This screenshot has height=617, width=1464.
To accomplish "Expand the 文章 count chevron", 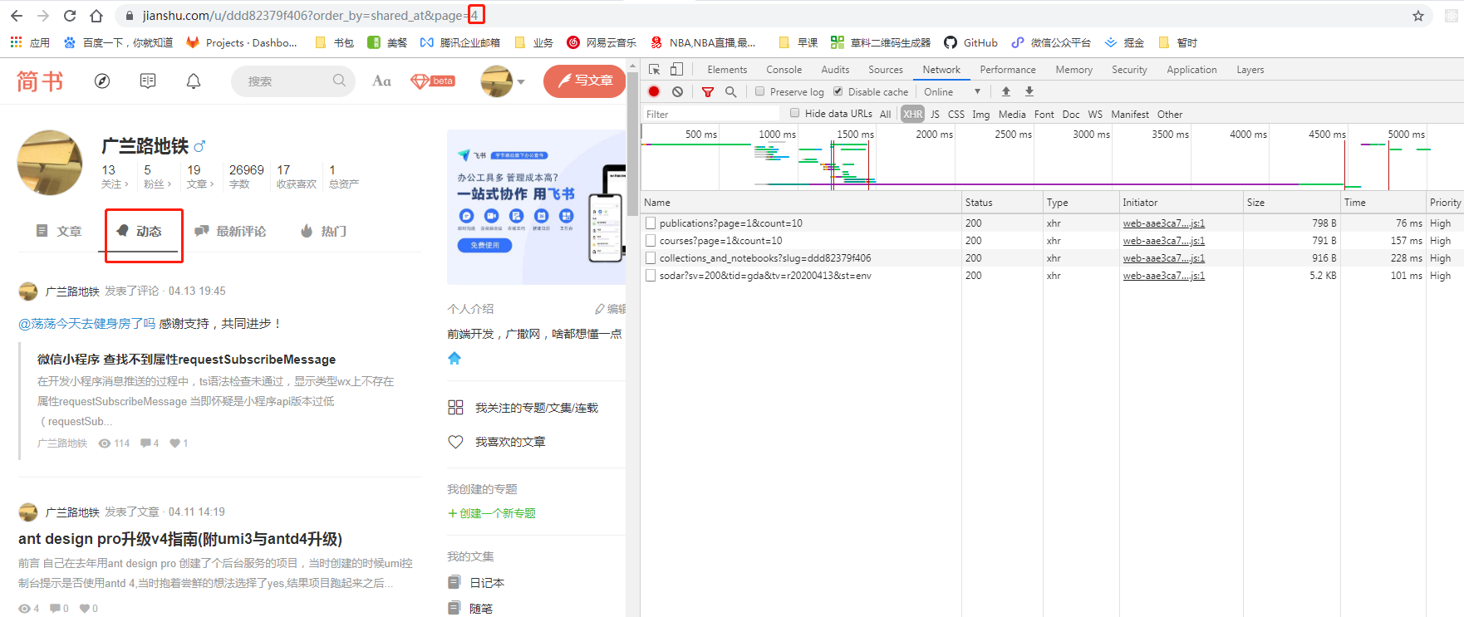I will point(212,184).
